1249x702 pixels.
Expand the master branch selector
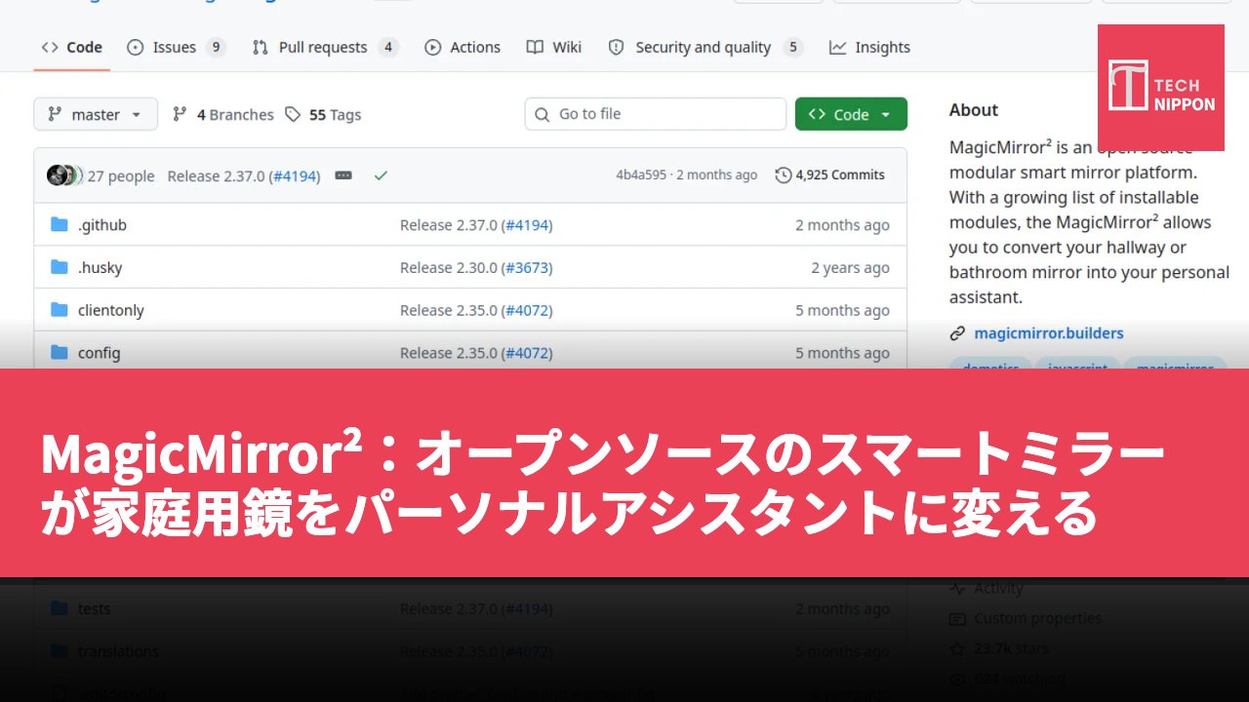click(96, 114)
